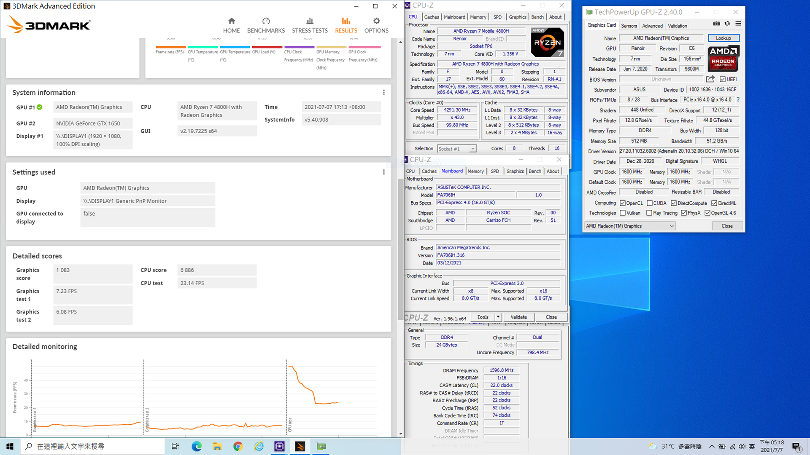
Task: Toggle the DirectML checkbox
Action: (x=714, y=203)
